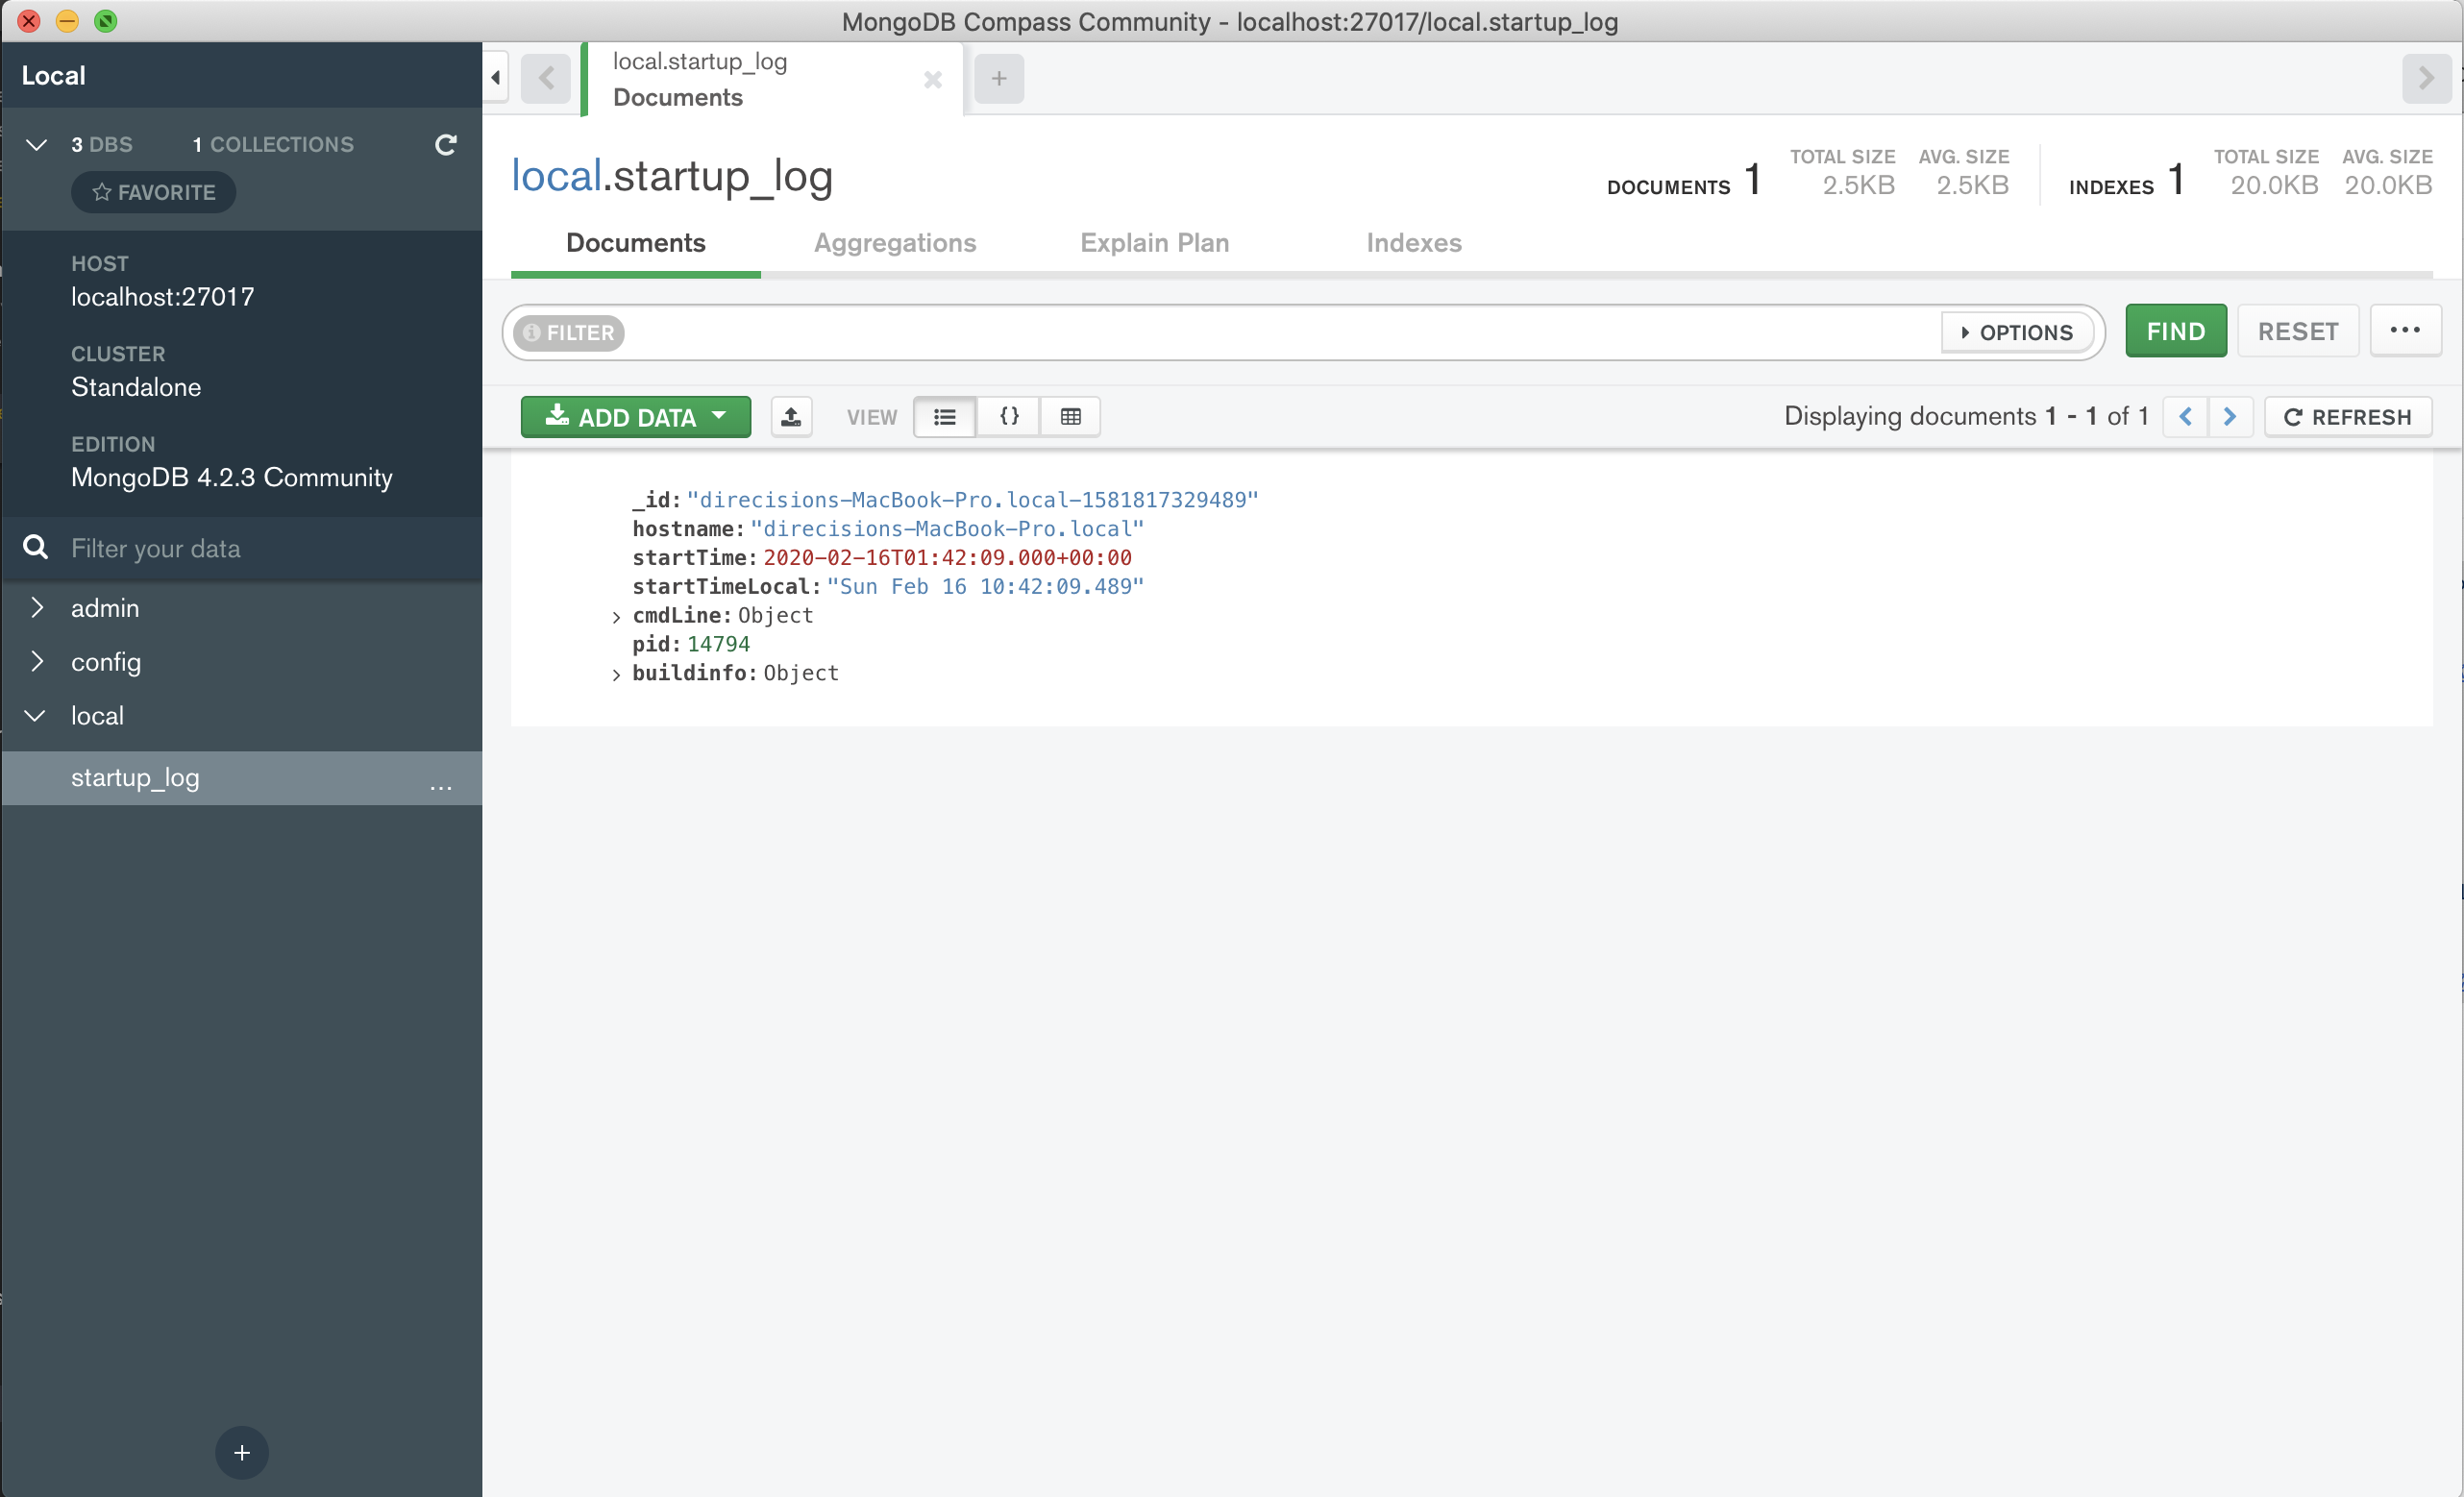Go to next page of documents

click(2229, 417)
